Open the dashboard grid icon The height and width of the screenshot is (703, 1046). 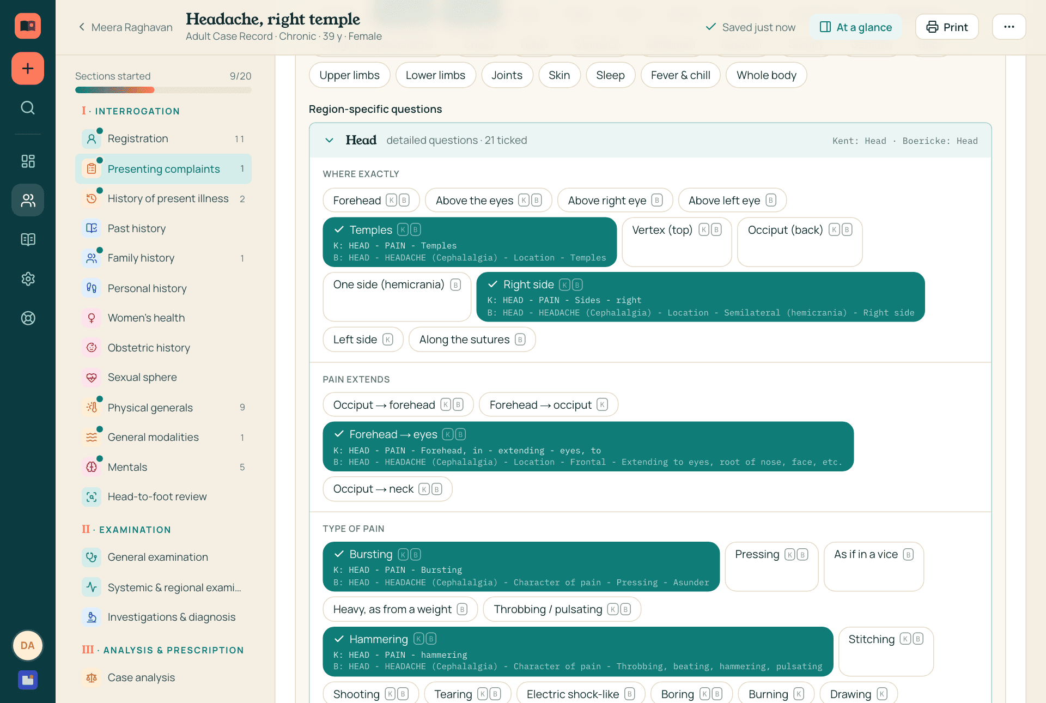28,161
